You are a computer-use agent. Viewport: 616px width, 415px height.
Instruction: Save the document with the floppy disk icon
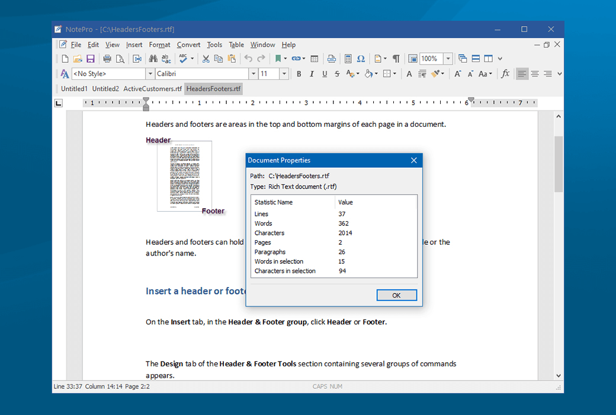click(91, 59)
